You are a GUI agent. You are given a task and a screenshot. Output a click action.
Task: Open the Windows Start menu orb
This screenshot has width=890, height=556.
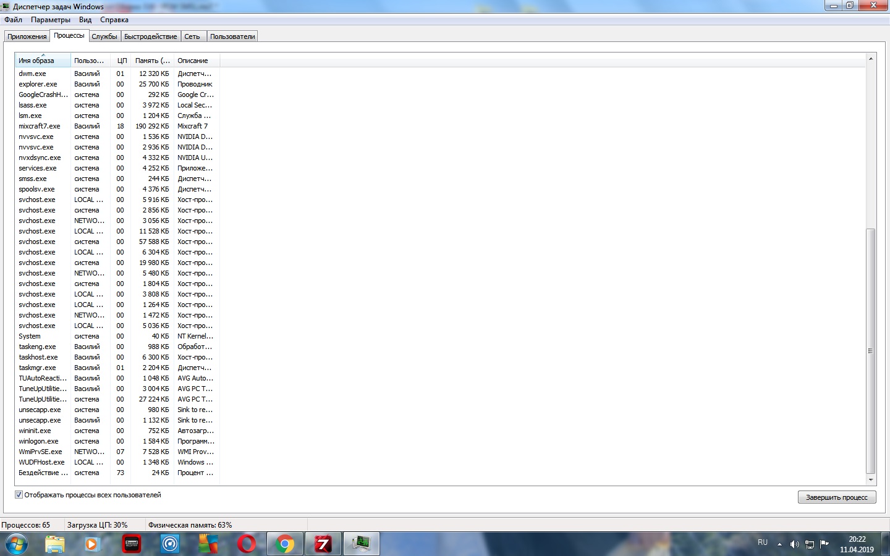click(17, 544)
